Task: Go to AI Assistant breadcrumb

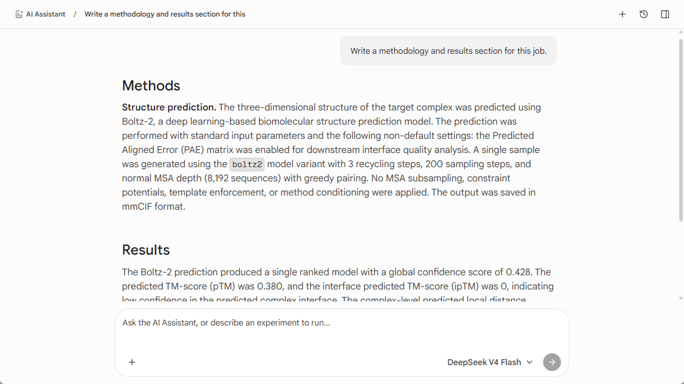Action: point(46,14)
